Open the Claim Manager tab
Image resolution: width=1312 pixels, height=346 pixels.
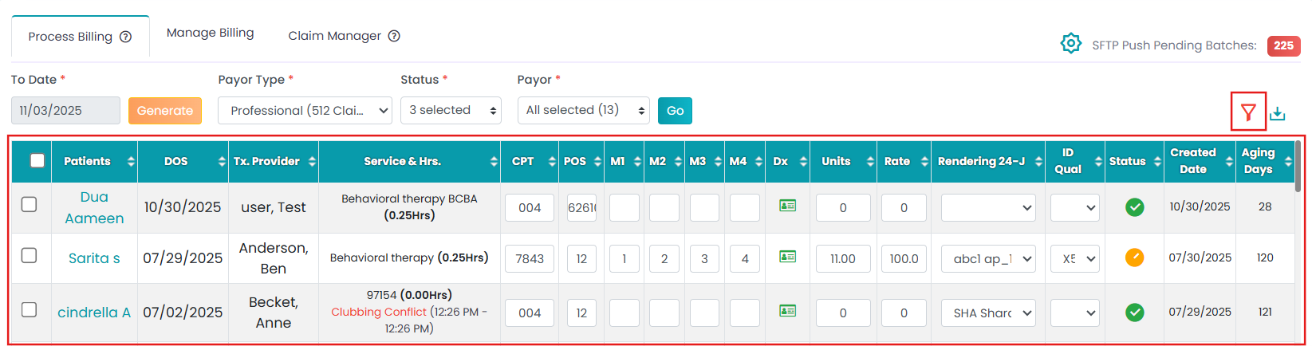[334, 36]
